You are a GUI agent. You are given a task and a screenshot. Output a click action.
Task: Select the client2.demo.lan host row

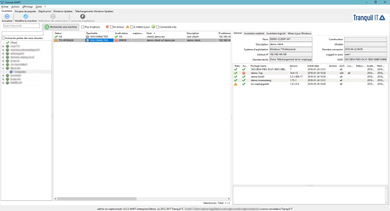pyautogui.click(x=142, y=37)
